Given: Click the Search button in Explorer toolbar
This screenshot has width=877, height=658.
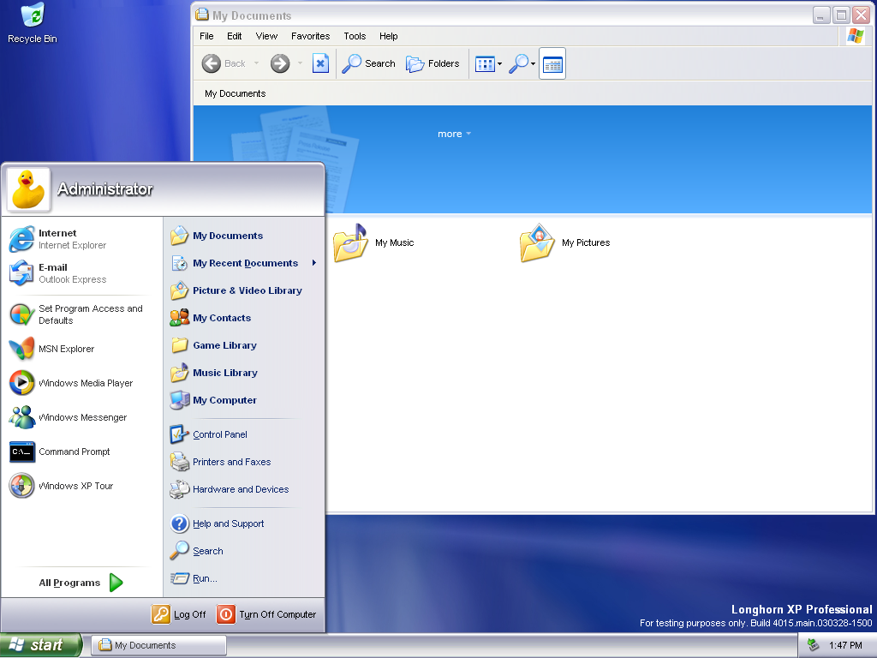Looking at the screenshot, I should [x=368, y=63].
